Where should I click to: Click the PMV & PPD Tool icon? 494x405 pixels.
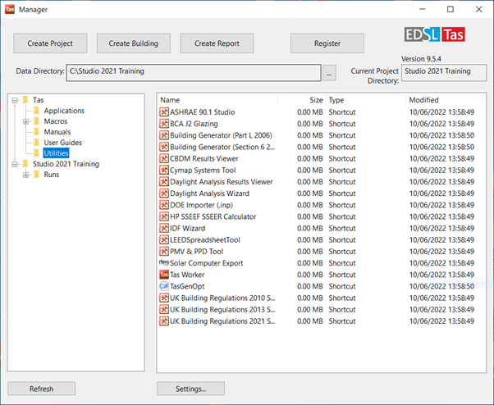click(x=164, y=252)
